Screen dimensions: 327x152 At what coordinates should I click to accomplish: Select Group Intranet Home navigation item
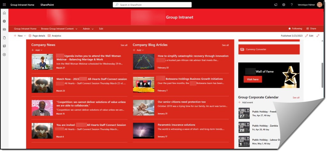pos(25,29)
